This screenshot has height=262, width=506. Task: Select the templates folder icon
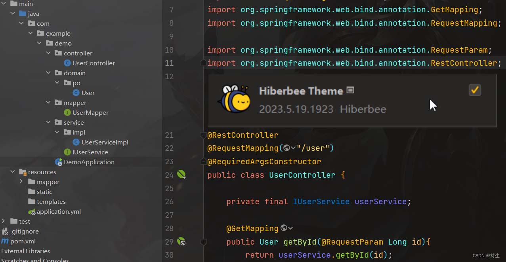tap(32, 201)
